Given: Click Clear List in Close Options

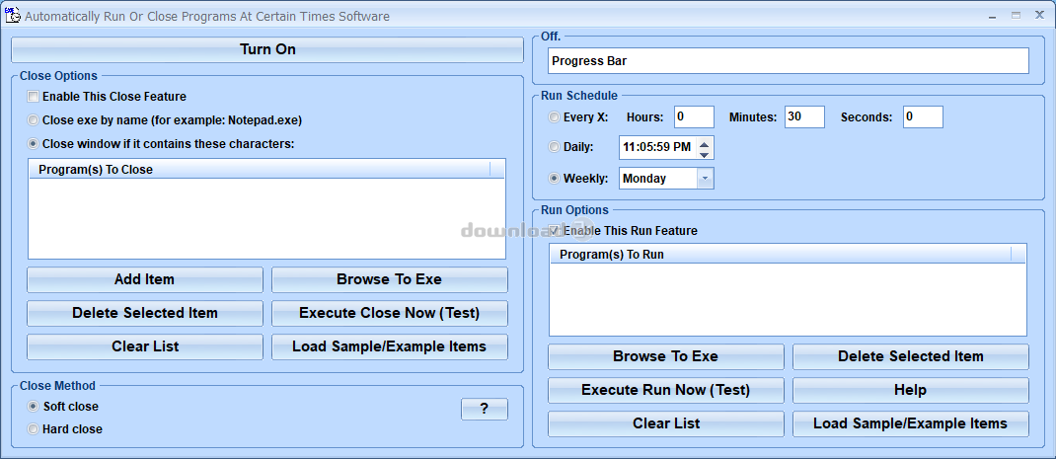Looking at the screenshot, I should (x=145, y=346).
